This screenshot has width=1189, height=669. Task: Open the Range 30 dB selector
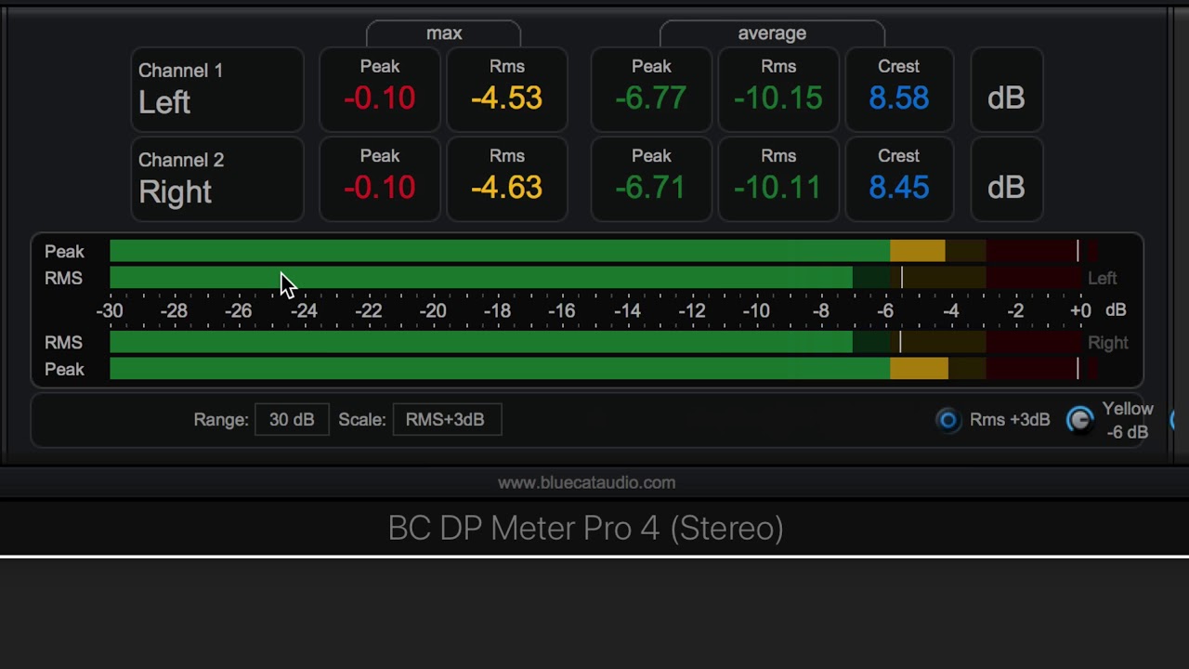[292, 420]
